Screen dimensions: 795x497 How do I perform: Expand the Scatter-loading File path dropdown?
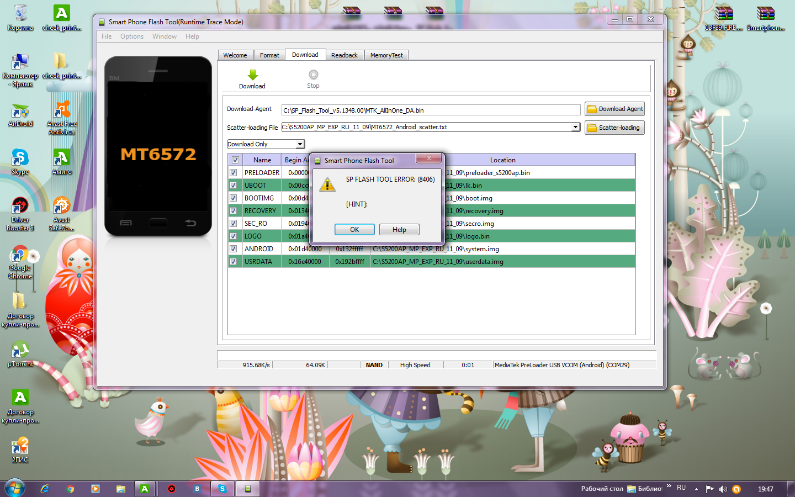575,127
